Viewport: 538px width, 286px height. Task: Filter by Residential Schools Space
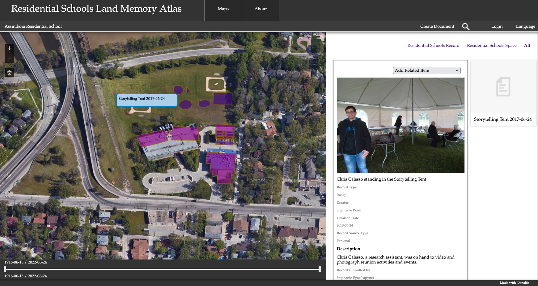coord(492,46)
